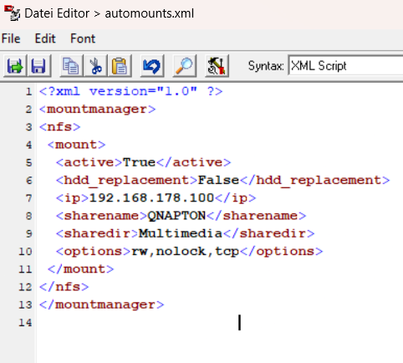
Task: Click the IP address 192.168.178.100
Action: pos(151,198)
